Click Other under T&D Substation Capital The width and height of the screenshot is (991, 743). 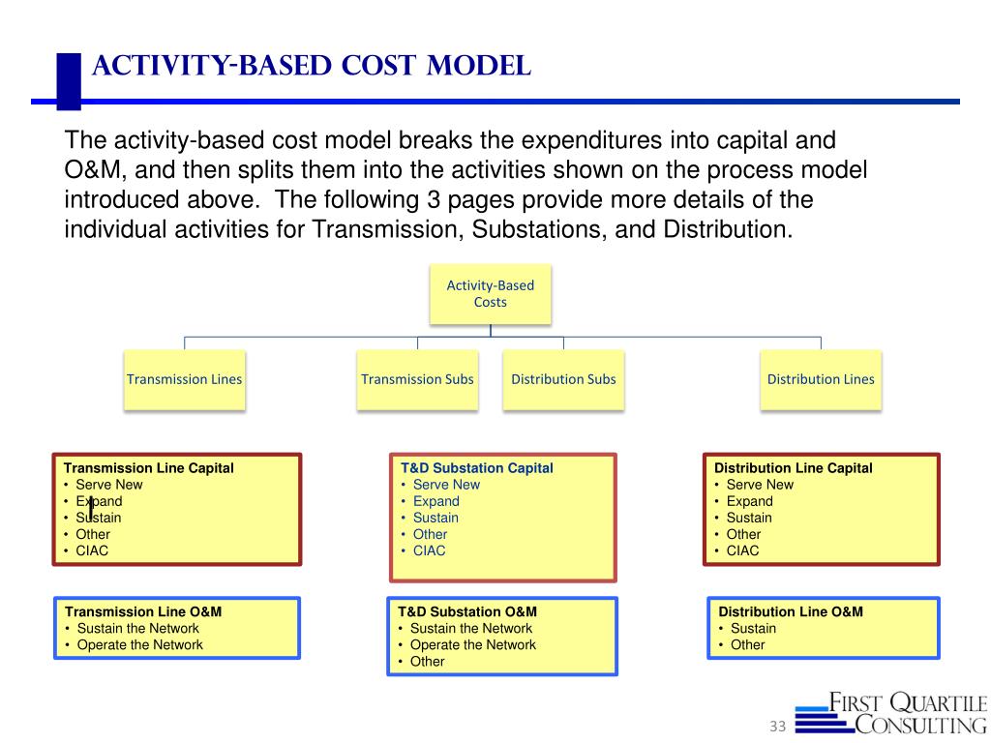(430, 534)
